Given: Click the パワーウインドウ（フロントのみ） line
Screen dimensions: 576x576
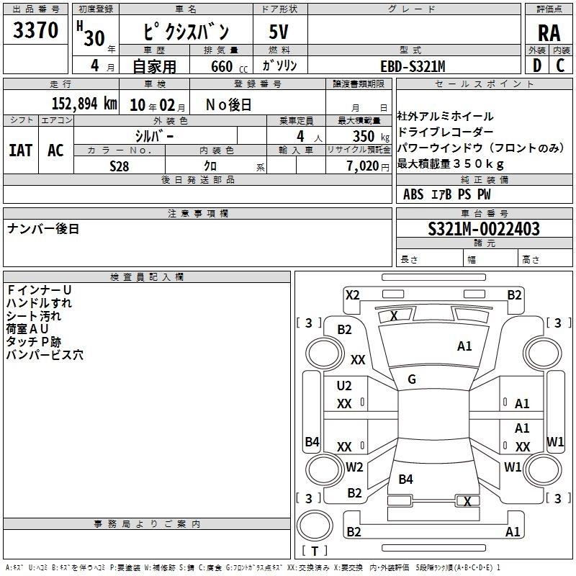Looking at the screenshot, I should 480,148.
